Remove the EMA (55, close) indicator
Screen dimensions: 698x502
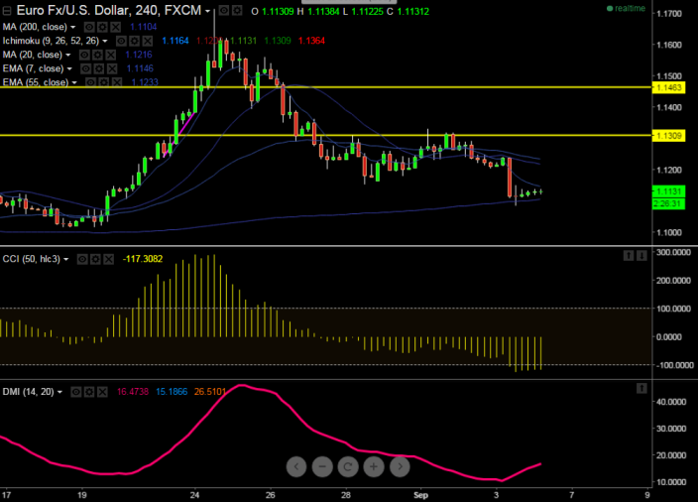(117, 82)
